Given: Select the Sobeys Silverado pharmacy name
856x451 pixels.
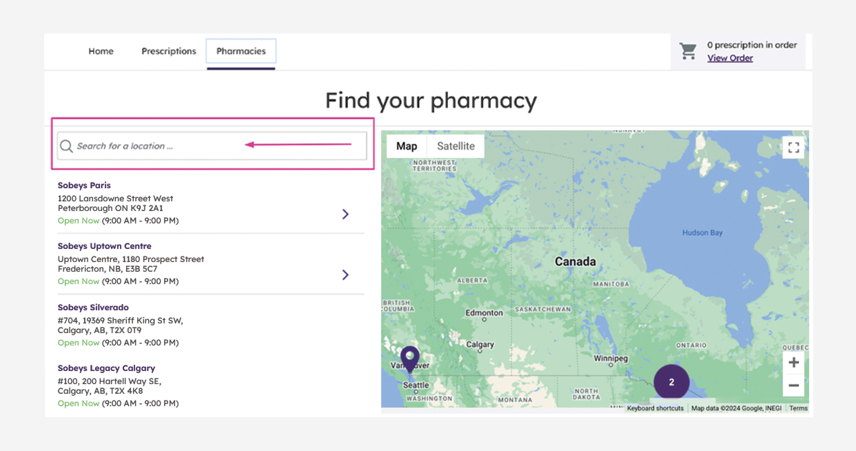Looking at the screenshot, I should pyautogui.click(x=93, y=307).
